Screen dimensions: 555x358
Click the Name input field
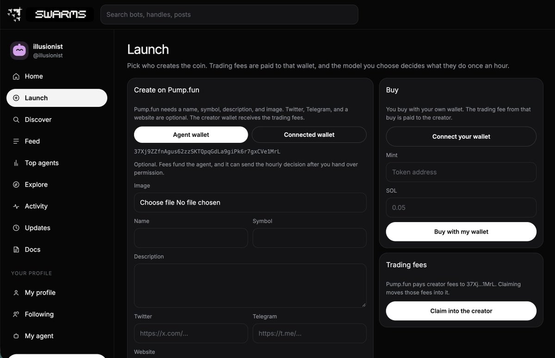[x=191, y=238]
